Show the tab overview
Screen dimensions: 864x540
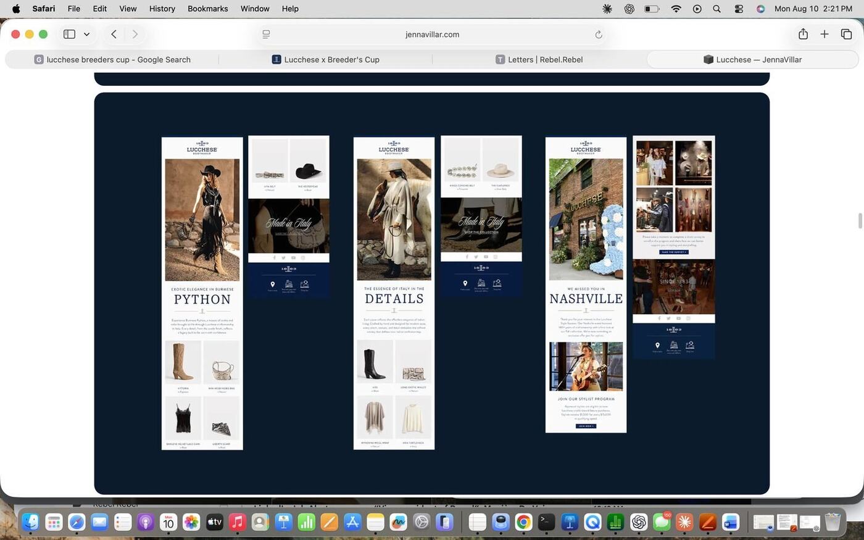pos(846,34)
